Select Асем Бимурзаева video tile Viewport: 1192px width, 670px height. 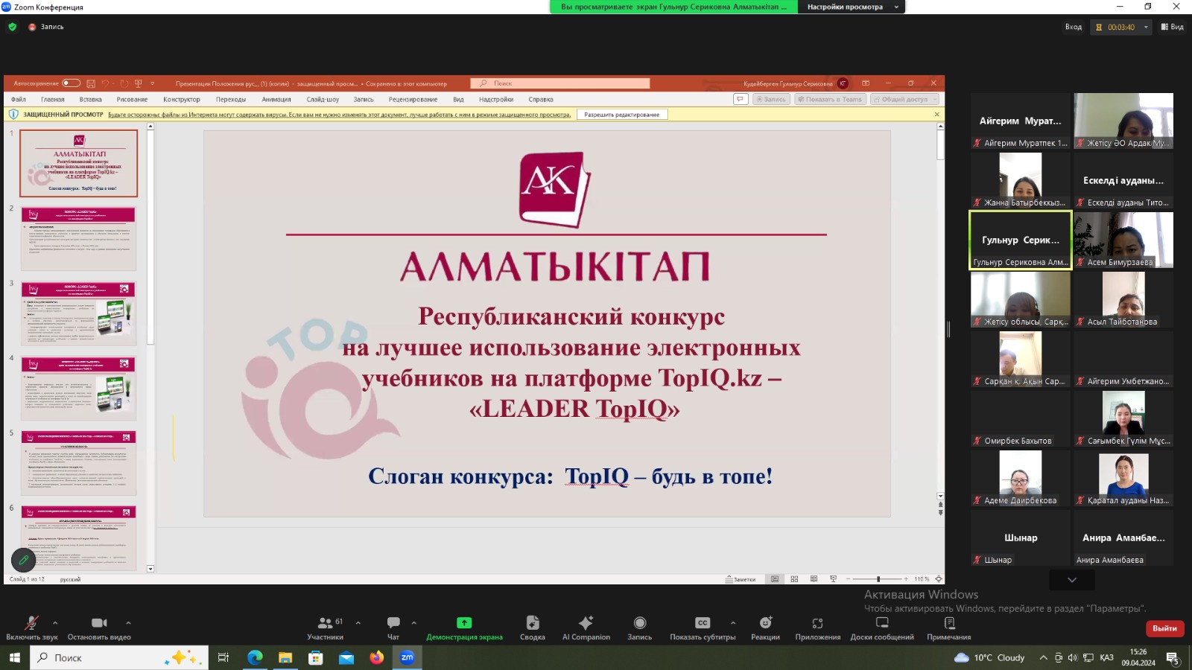1123,240
